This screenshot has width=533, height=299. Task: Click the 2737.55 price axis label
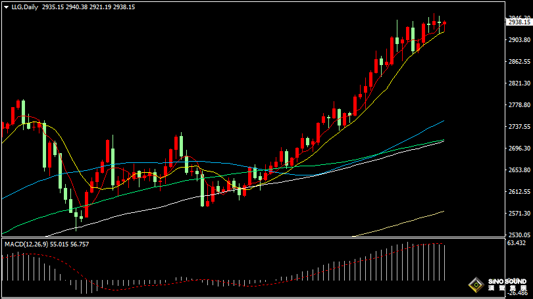coord(519,127)
